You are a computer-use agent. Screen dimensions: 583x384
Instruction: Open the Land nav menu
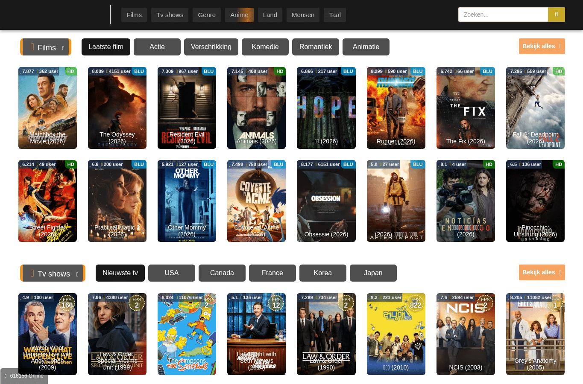pyautogui.click(x=270, y=15)
